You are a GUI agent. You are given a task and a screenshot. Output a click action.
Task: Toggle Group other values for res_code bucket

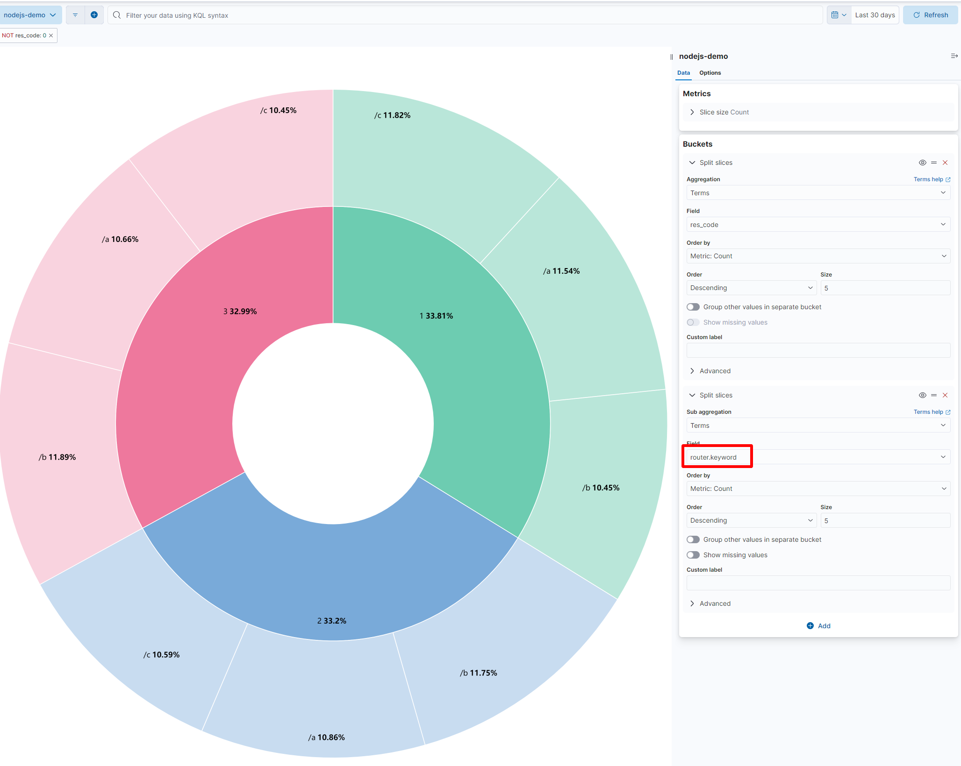(693, 307)
